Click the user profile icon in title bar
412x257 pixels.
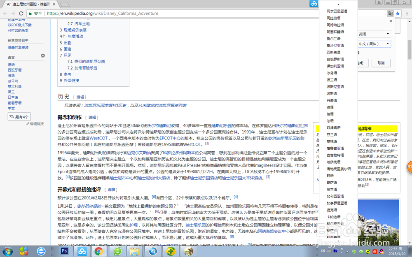click(379, 2)
